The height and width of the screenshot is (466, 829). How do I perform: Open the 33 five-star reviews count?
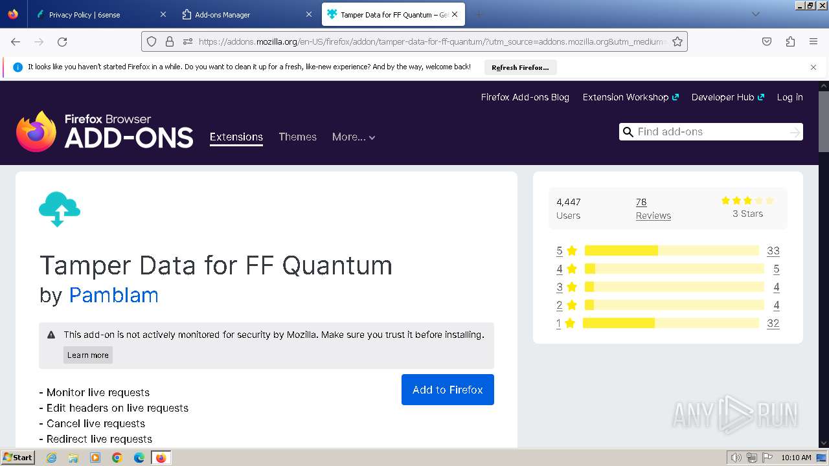(773, 250)
